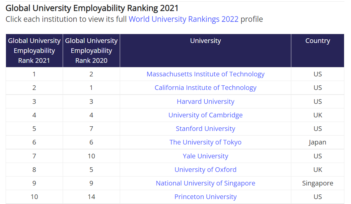Click the Employability Rank 2021 column header
The height and width of the screenshot is (204, 351).
(34, 51)
